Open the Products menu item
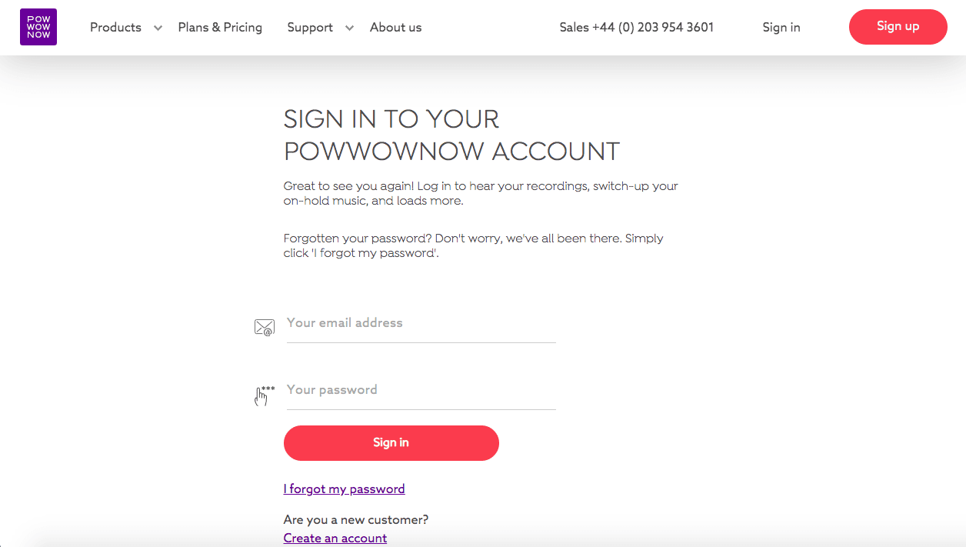The height and width of the screenshot is (547, 966). [x=115, y=28]
